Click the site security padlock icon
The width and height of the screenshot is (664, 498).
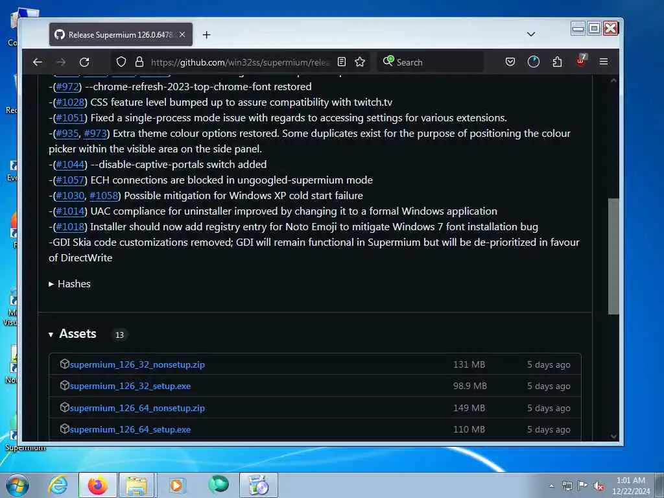pyautogui.click(x=139, y=62)
